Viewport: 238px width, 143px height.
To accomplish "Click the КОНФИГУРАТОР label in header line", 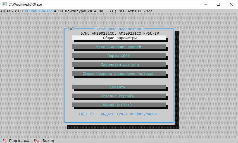I will (38, 11).
